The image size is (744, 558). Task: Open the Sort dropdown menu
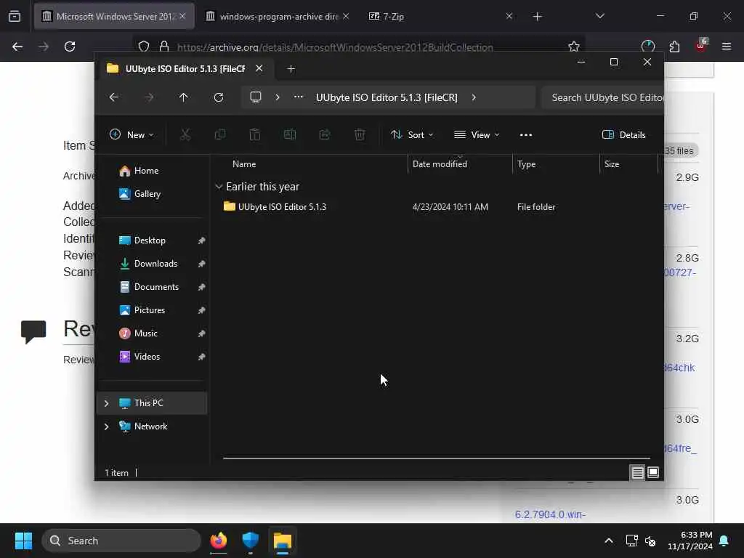pyautogui.click(x=411, y=134)
